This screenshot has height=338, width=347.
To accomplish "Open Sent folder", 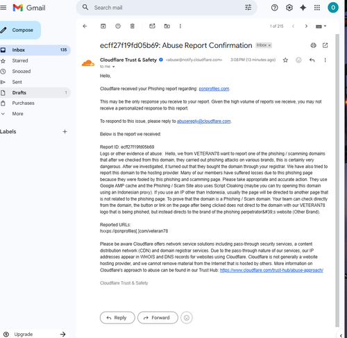I will click(x=35, y=82).
